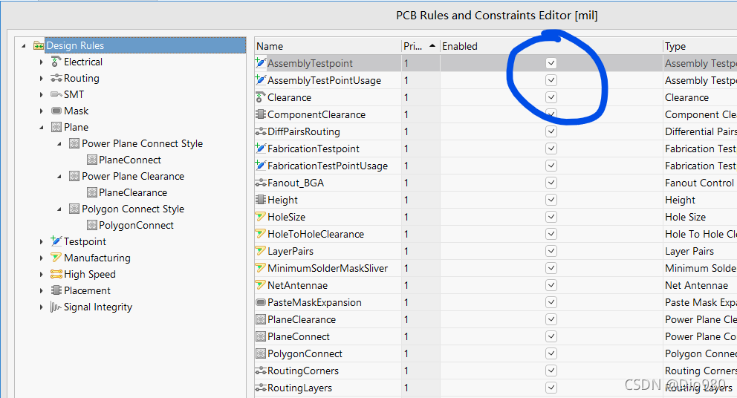
Task: Select the Fanout_BGA rule row
Action: tap(296, 183)
